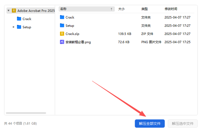The height and width of the screenshot is (131, 200).
Task: Click the sidebar horizontal scrollbar
Action: [x=26, y=113]
